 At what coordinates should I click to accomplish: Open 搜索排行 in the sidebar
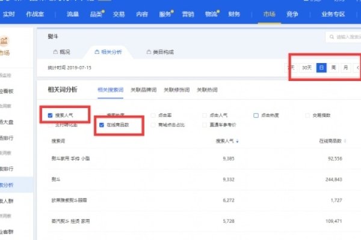click(x=7, y=169)
